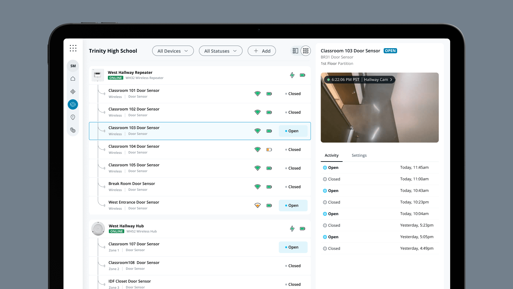
Task: Click Open event at Today, 11:45am
Action: pyautogui.click(x=380, y=168)
